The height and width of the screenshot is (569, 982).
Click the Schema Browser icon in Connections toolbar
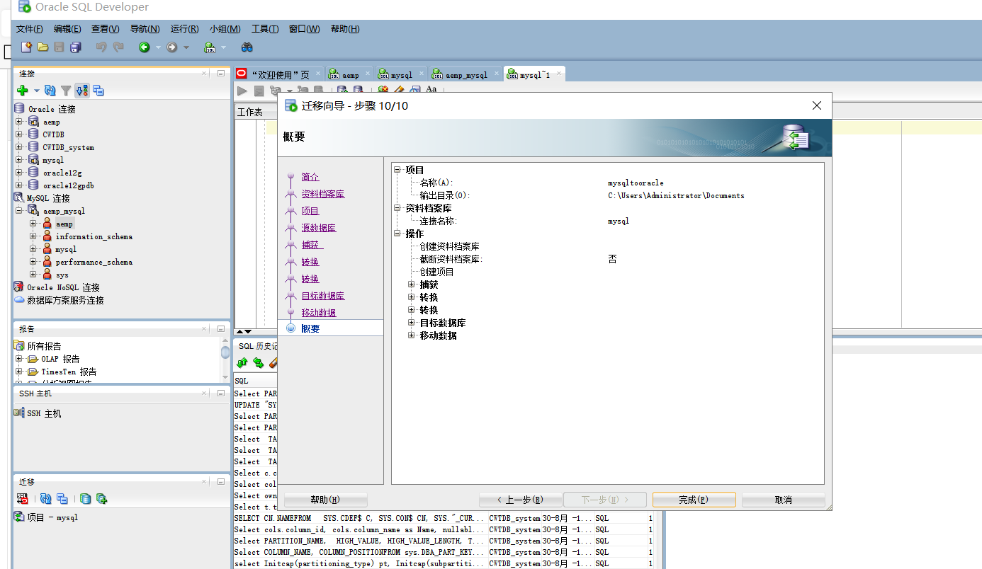tap(82, 91)
